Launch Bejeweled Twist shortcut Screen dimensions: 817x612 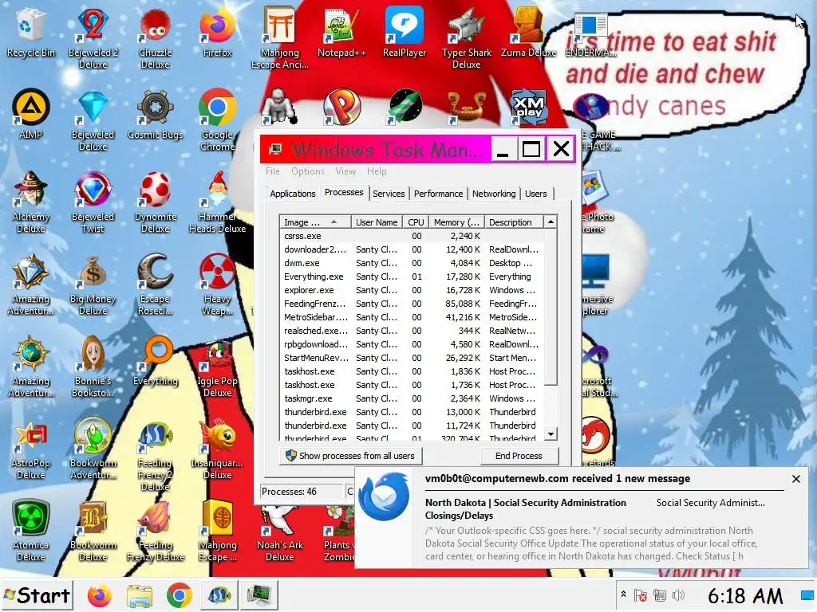tap(93, 201)
